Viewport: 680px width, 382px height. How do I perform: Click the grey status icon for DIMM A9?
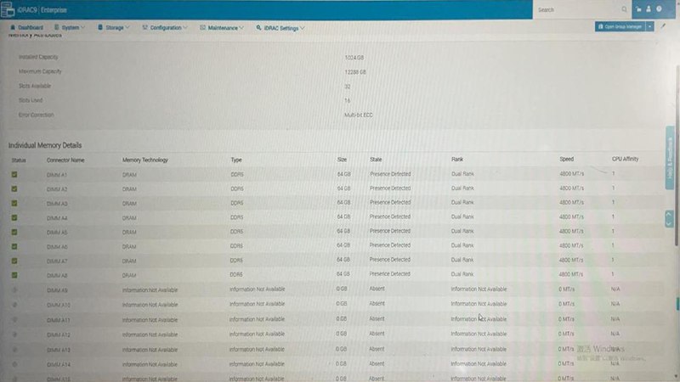[14, 290]
